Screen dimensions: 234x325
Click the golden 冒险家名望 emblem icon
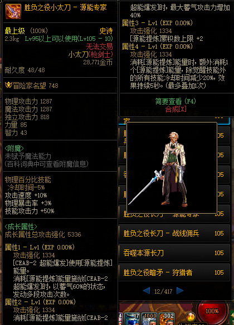[x=8, y=85]
